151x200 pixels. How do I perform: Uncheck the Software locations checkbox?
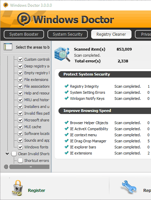pyautogui.click(x=21, y=134)
